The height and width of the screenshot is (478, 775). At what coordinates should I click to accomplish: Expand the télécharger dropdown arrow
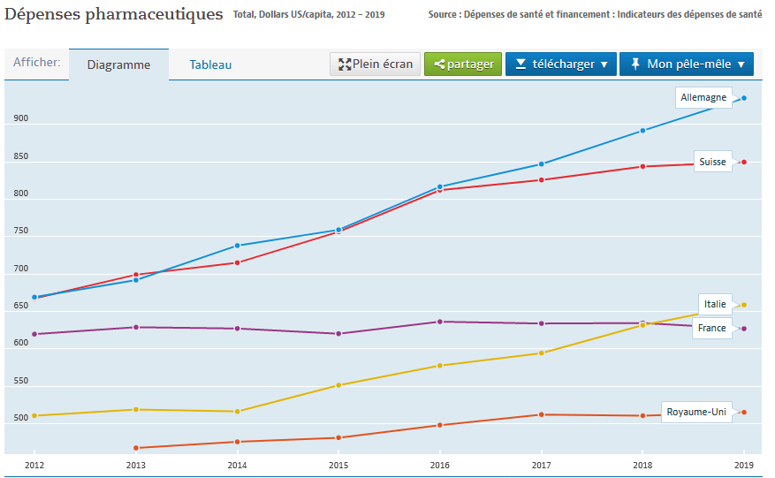pyautogui.click(x=604, y=64)
